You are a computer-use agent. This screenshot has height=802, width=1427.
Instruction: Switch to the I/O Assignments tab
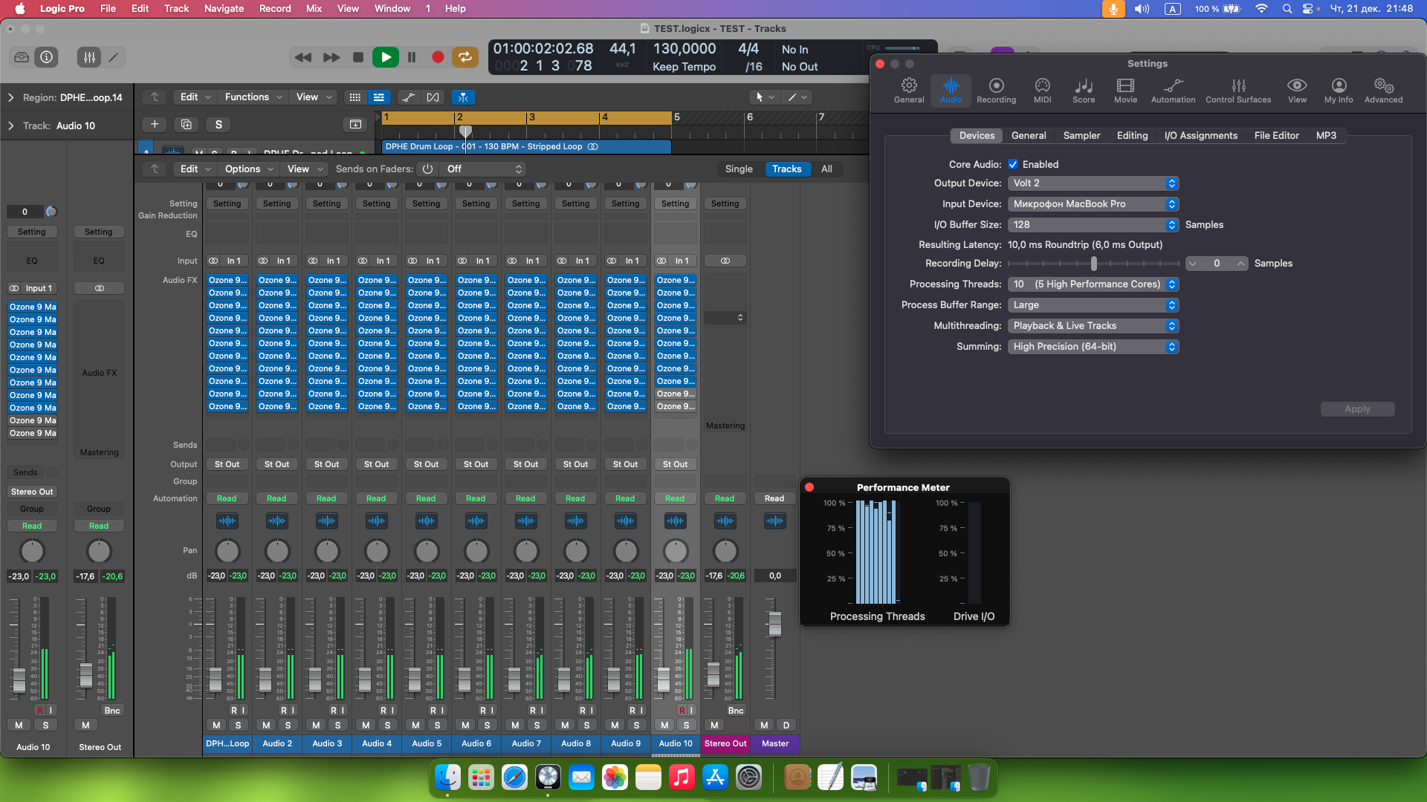[1201, 136]
